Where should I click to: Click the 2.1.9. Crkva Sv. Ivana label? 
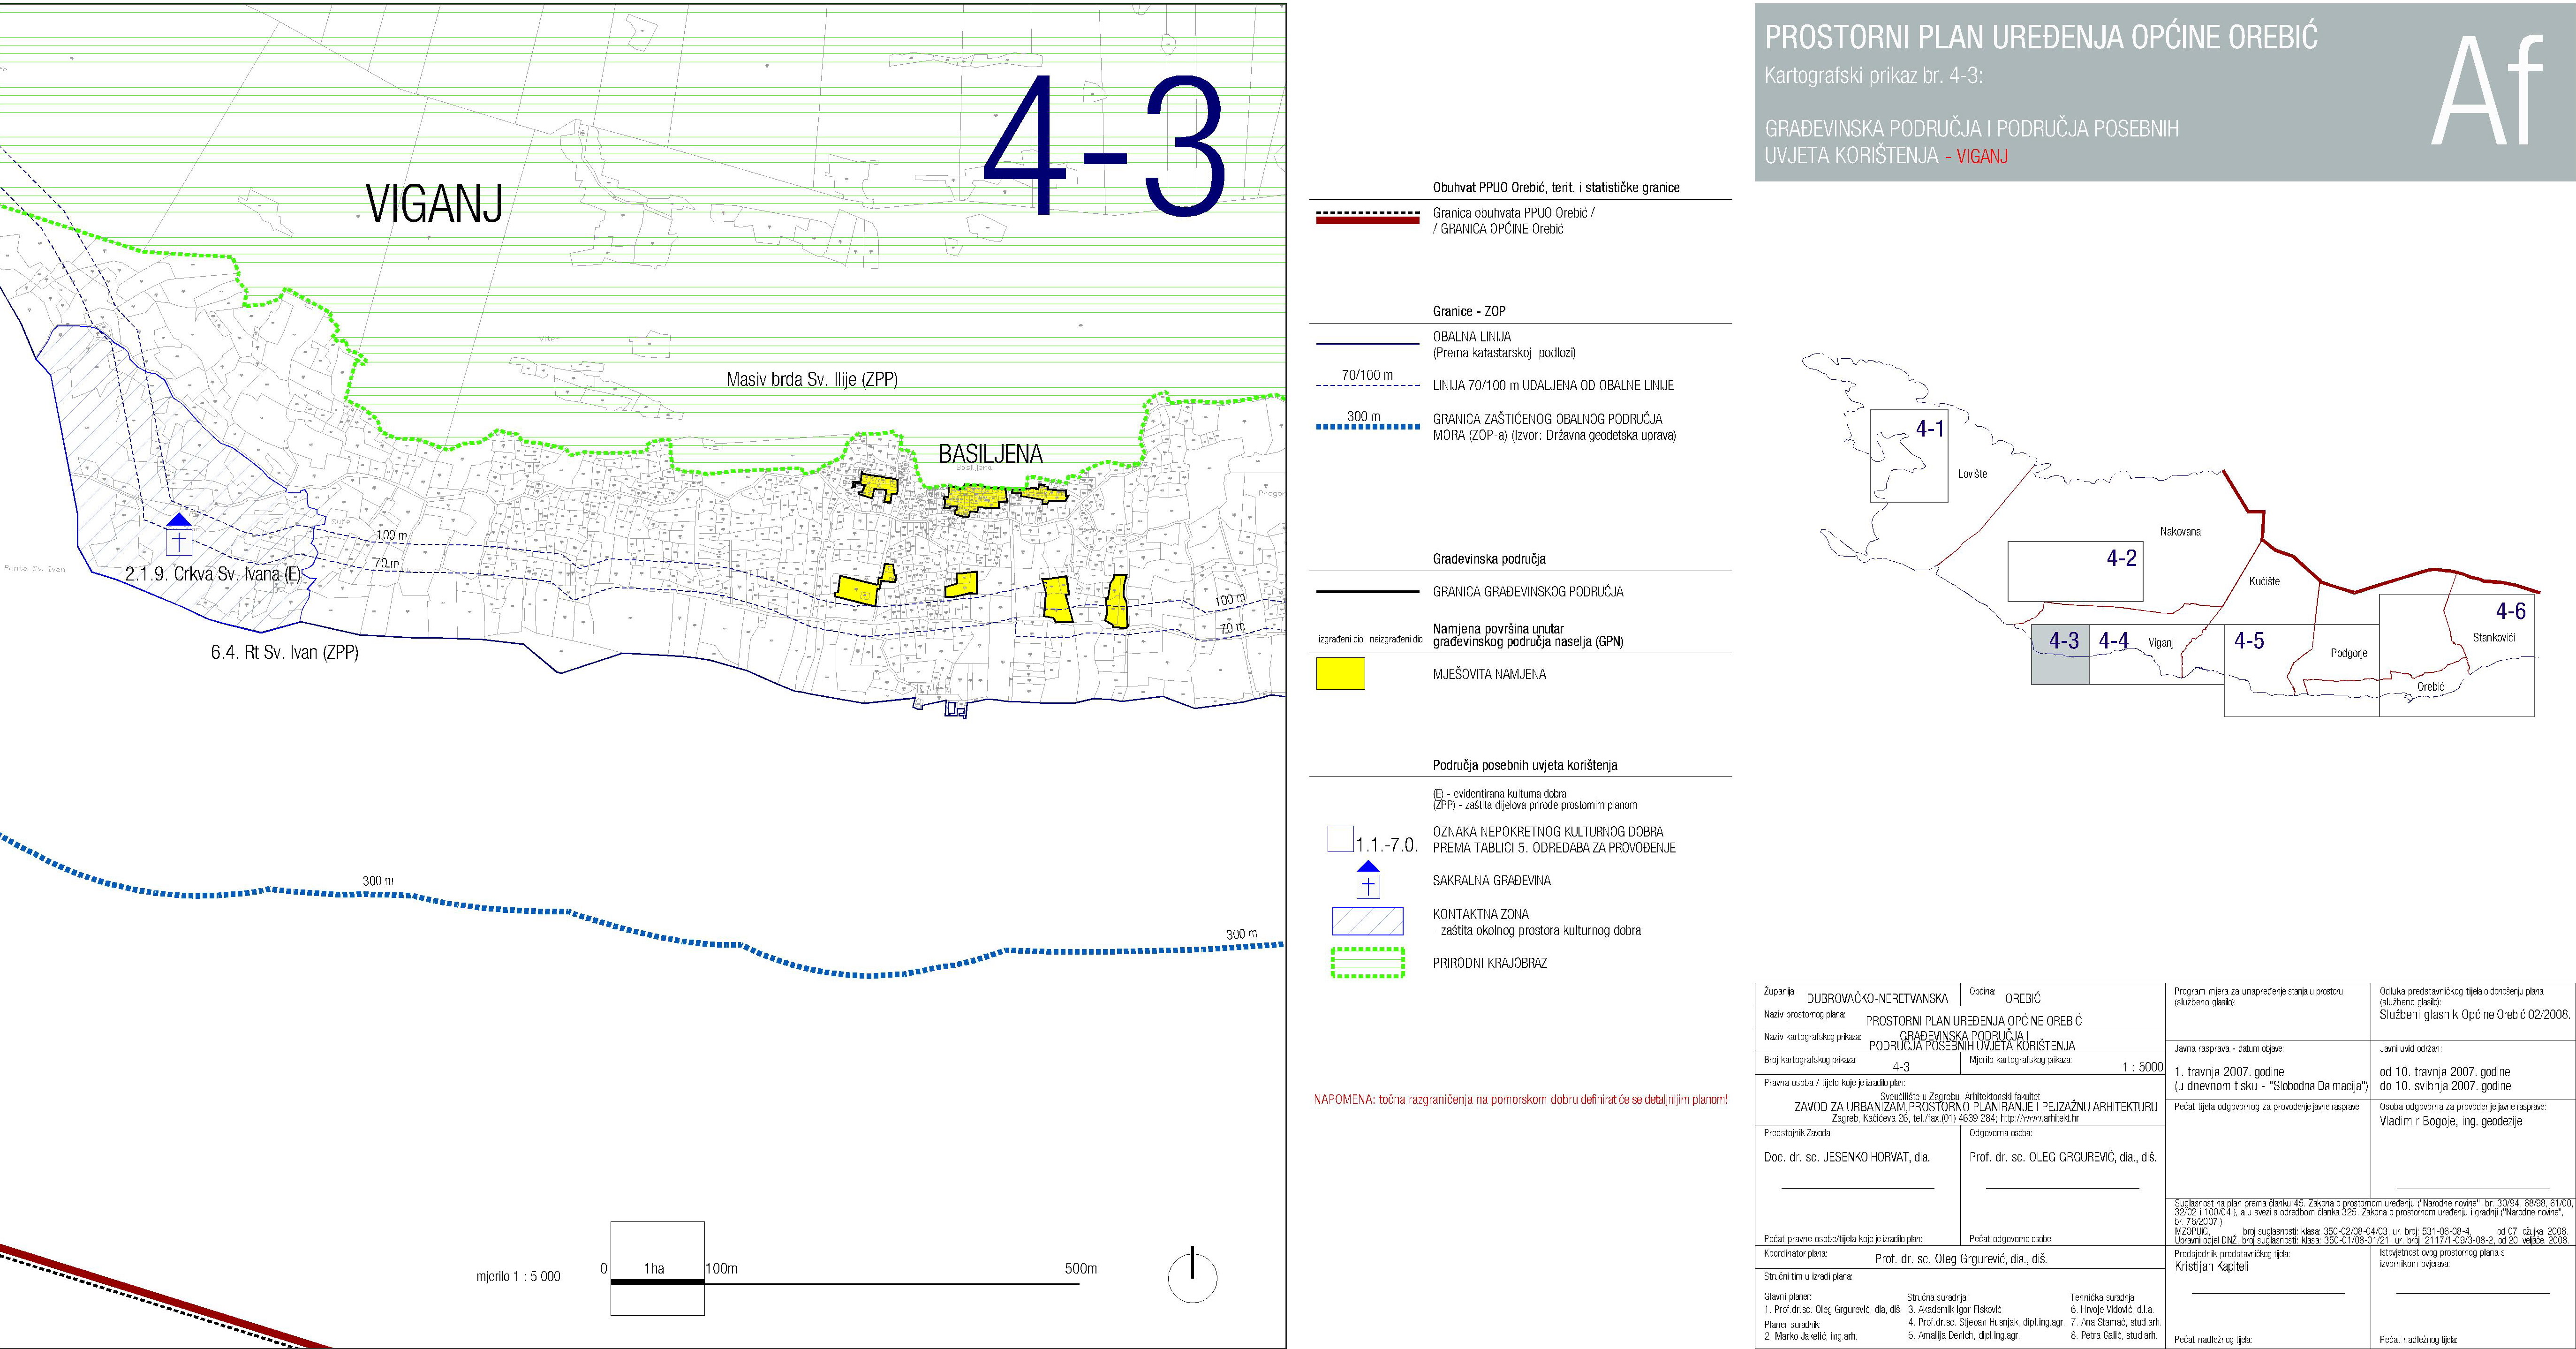tap(213, 575)
